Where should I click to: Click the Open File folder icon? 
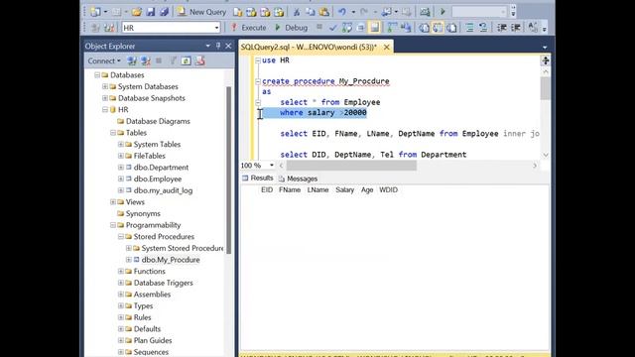coord(137,12)
